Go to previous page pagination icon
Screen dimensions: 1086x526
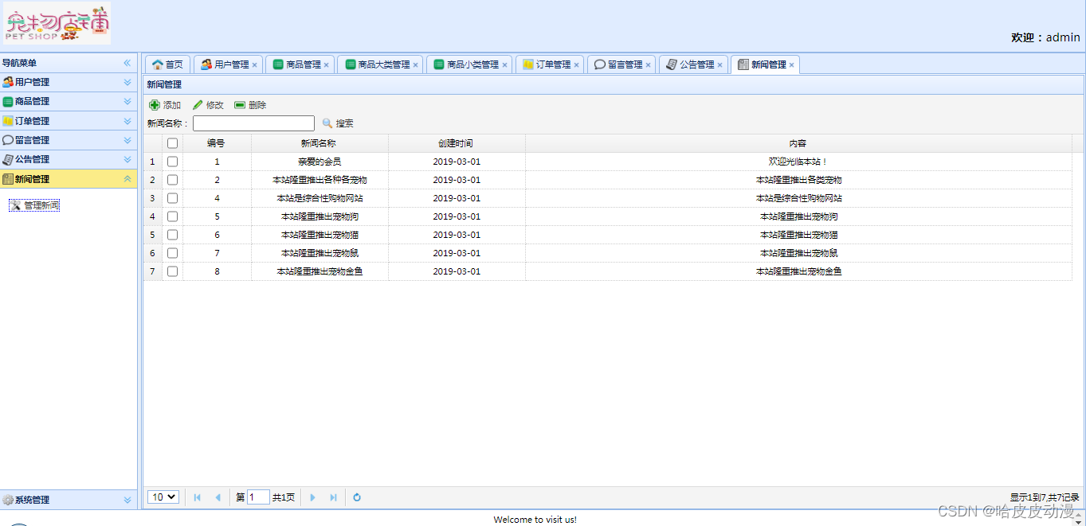click(218, 497)
